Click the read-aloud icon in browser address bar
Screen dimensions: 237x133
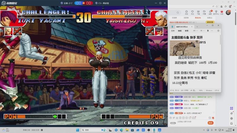213,6
